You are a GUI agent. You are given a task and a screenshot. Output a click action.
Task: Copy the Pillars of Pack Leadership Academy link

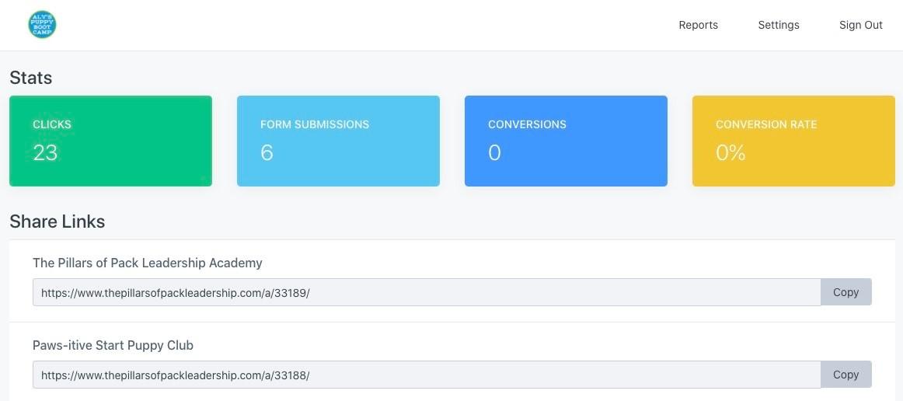tap(845, 292)
